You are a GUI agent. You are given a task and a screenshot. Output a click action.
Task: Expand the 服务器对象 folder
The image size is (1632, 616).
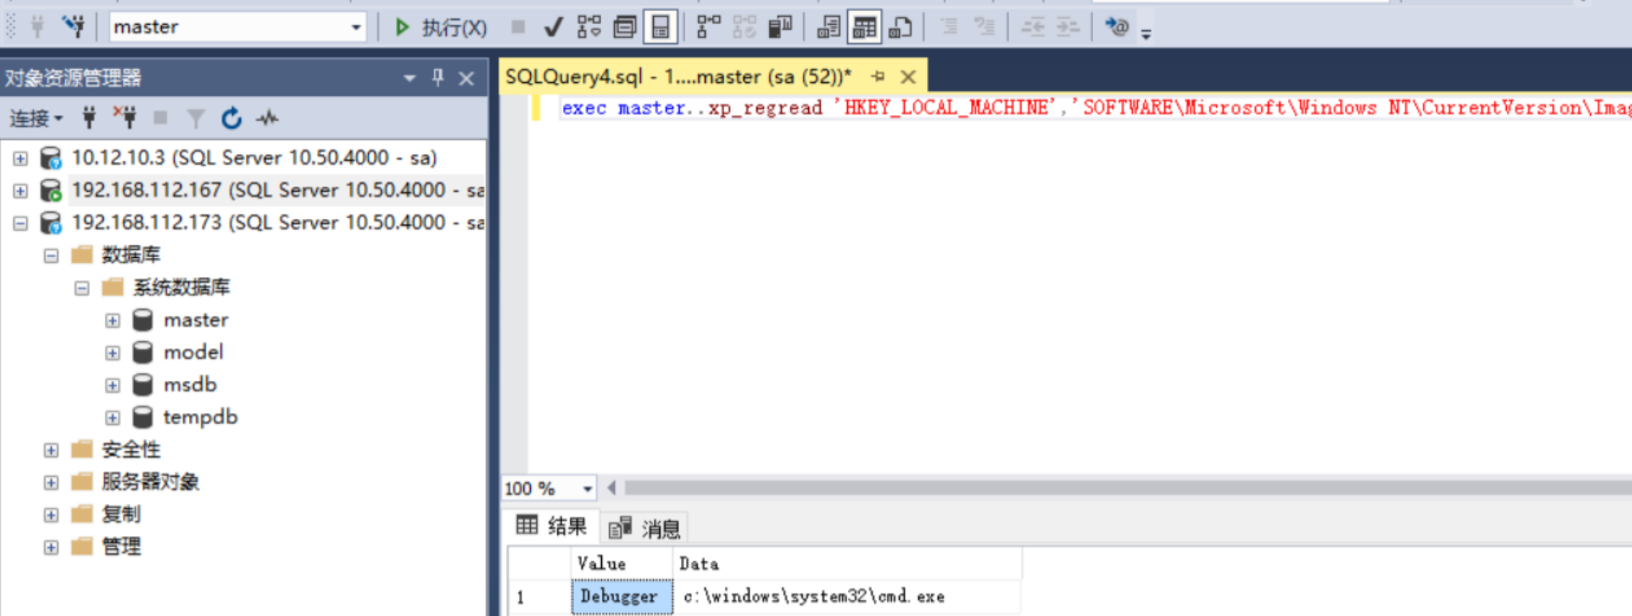51,483
